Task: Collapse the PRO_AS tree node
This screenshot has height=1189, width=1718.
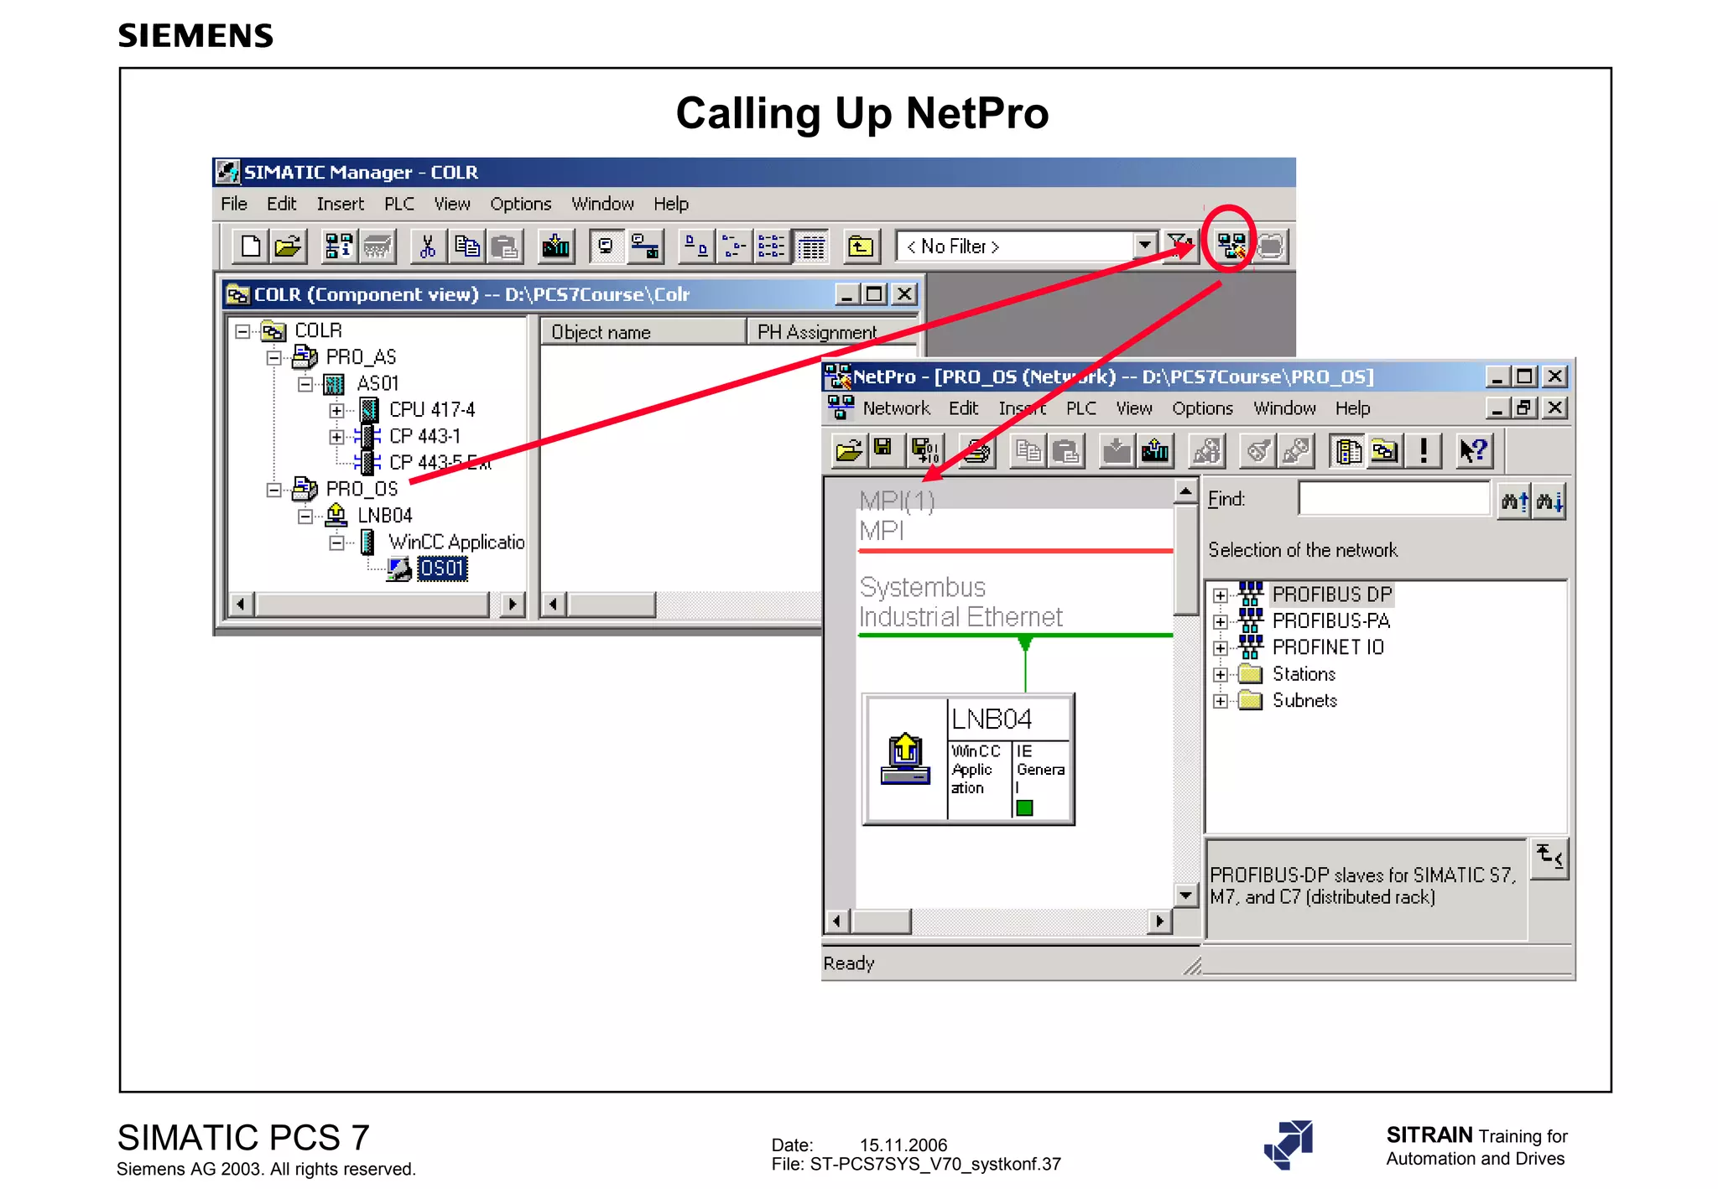Action: tap(273, 358)
